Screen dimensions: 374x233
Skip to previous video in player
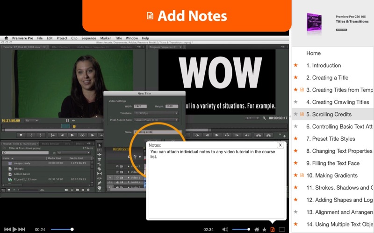(7, 229)
